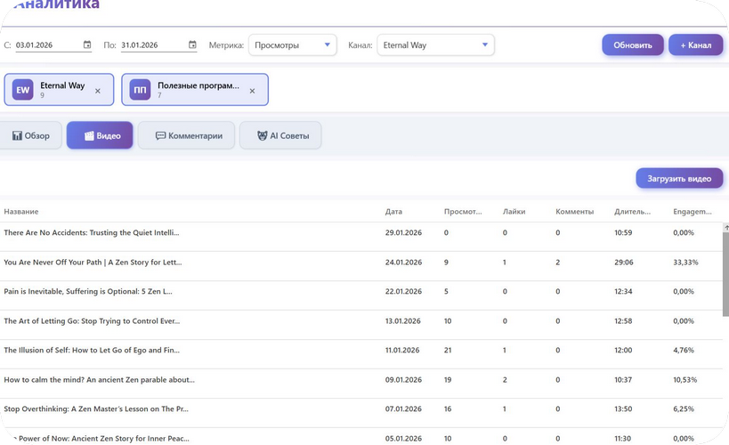Expand the Канал dropdown showing Eternal Way
This screenshot has width=729, height=445.
point(435,45)
